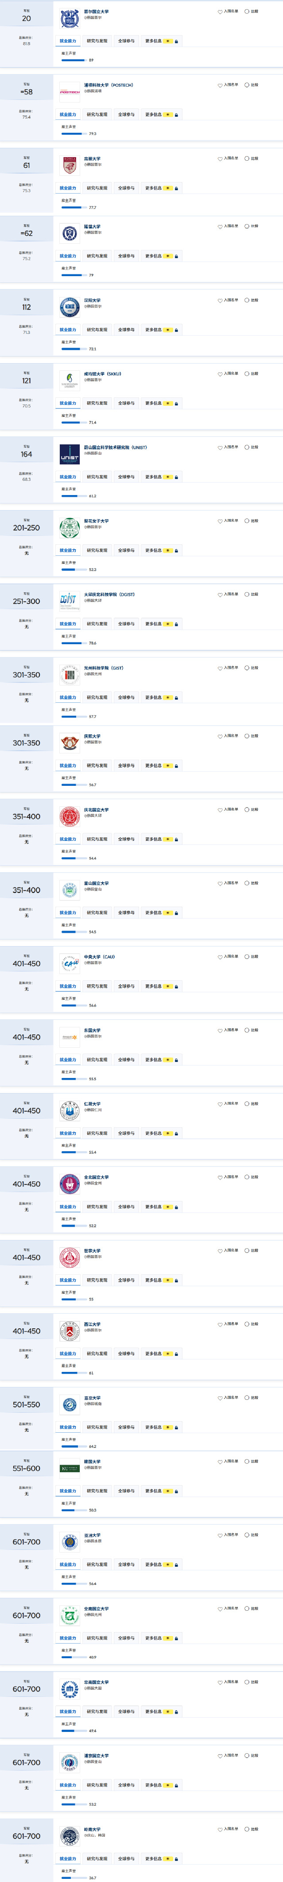283x1882 pixels.
Task: Click the 成均馆大学 (SKKU) logo
Action: pyautogui.click(x=69, y=380)
